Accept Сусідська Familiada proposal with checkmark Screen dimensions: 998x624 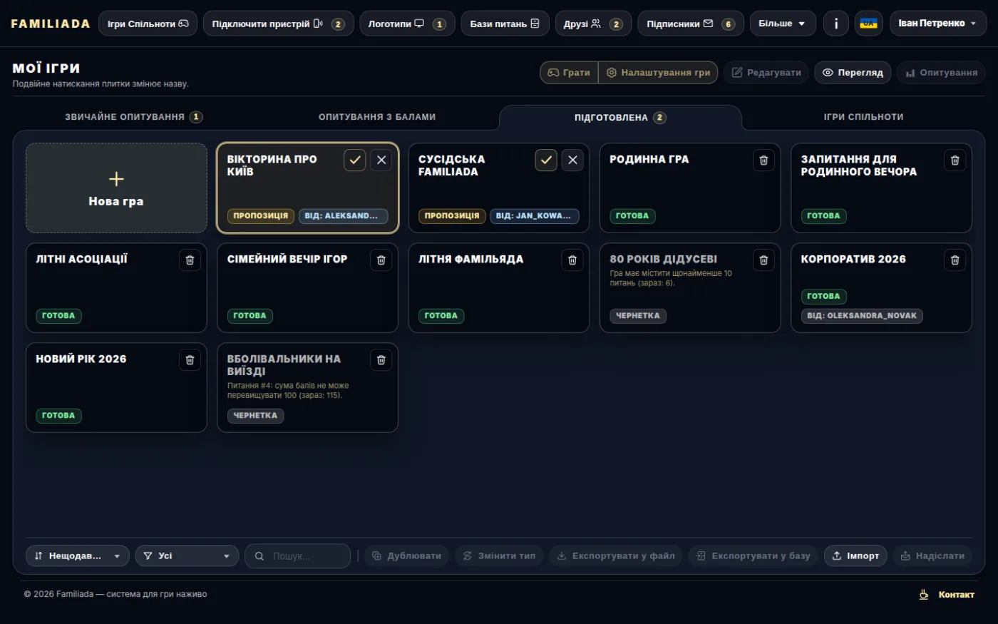pyautogui.click(x=546, y=160)
